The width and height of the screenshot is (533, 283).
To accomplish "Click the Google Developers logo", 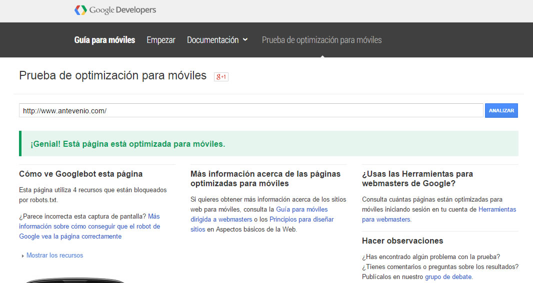I will coord(115,10).
